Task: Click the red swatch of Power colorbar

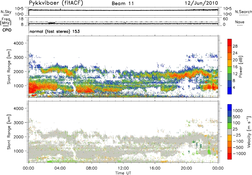Action: (230, 43)
